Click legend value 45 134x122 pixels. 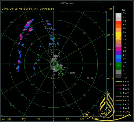tap(124, 36)
